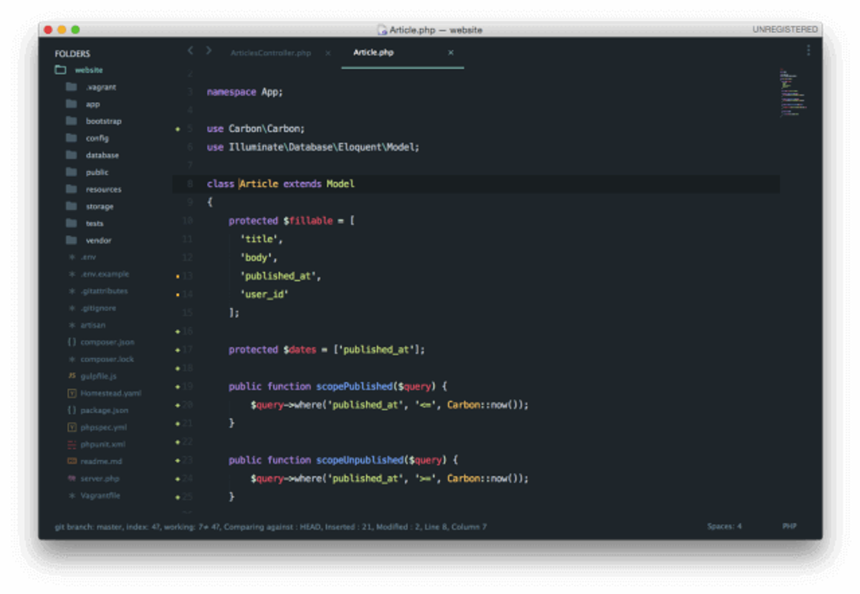Click the XML icon beside phpunit.xml
The width and height of the screenshot is (860, 594).
pos(72,444)
